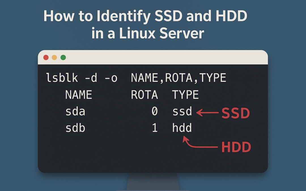Toggle the ssd type indicator for sda
This screenshot has height=191, width=306.
click(182, 112)
